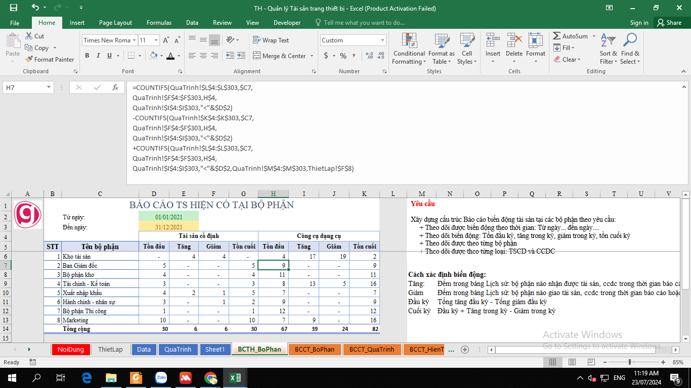The height and width of the screenshot is (388, 691).
Task: Click the Sign in link
Action: click(639, 23)
